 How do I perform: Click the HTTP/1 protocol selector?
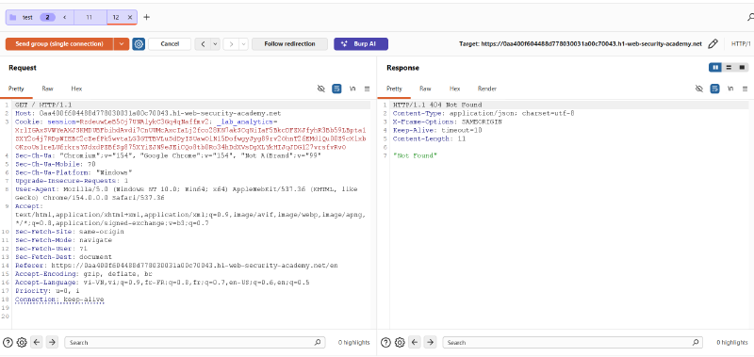tap(741, 43)
